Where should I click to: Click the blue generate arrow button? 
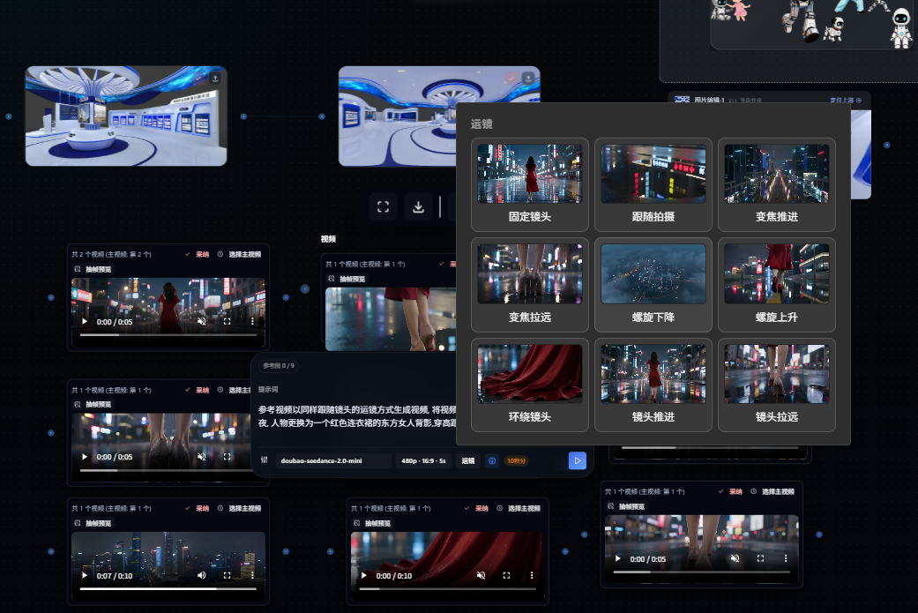[x=578, y=460]
